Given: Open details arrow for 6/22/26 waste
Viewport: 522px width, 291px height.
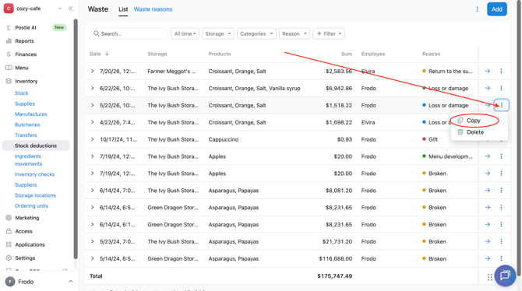Looking at the screenshot, I should click(488, 88).
